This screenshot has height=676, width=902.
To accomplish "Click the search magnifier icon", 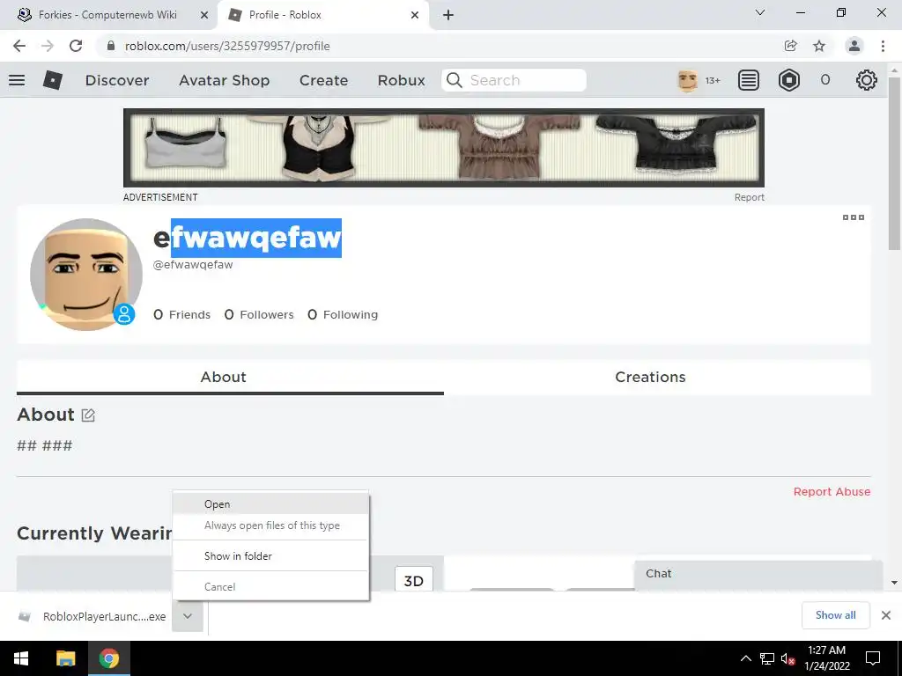I will [455, 80].
